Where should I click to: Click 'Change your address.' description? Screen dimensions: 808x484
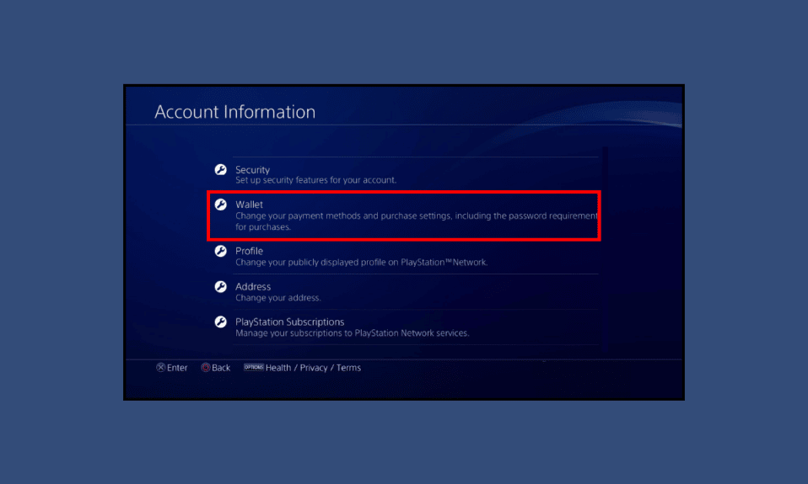click(278, 298)
